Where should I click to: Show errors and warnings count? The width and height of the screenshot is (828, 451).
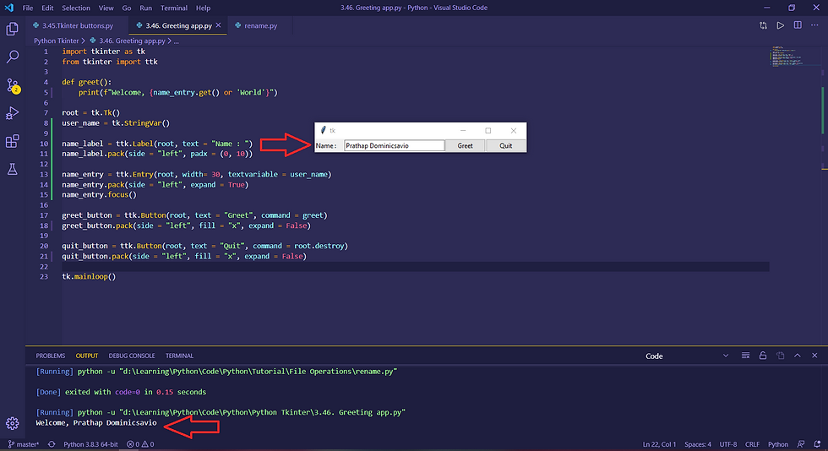point(140,444)
